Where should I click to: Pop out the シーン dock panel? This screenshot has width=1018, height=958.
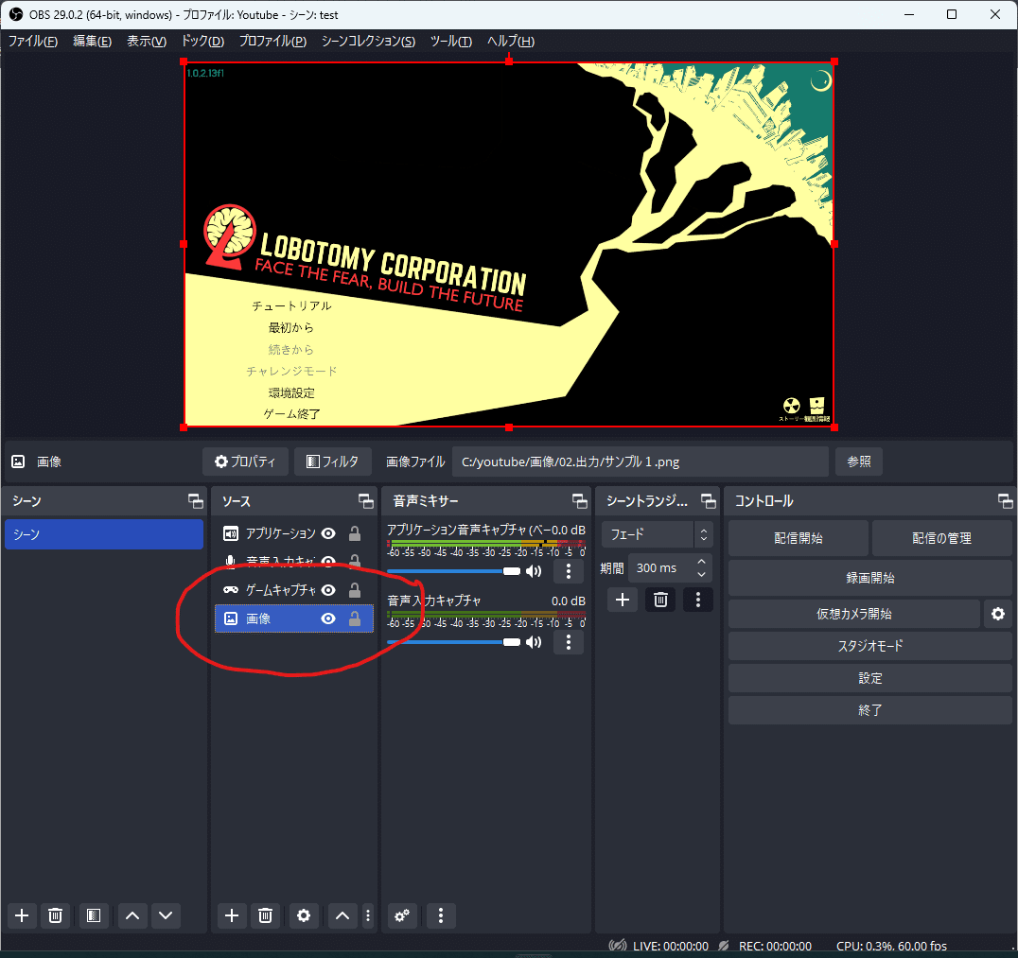pos(195,501)
